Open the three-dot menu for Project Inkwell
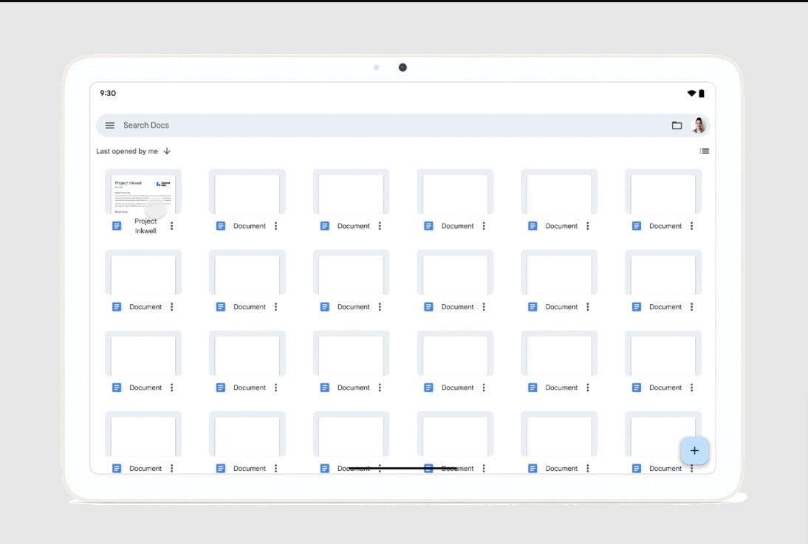The image size is (808, 544). pos(172,226)
